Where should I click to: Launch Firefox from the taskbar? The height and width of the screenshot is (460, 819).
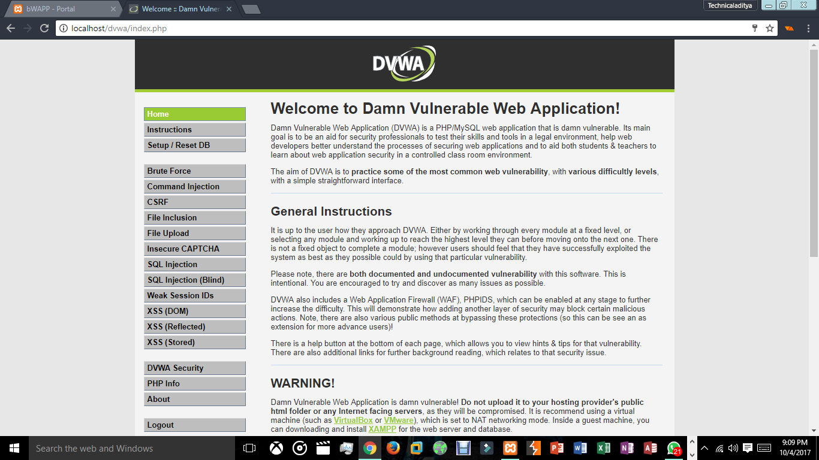[393, 448]
